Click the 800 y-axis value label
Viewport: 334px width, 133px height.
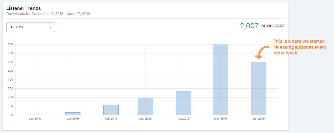10,45
